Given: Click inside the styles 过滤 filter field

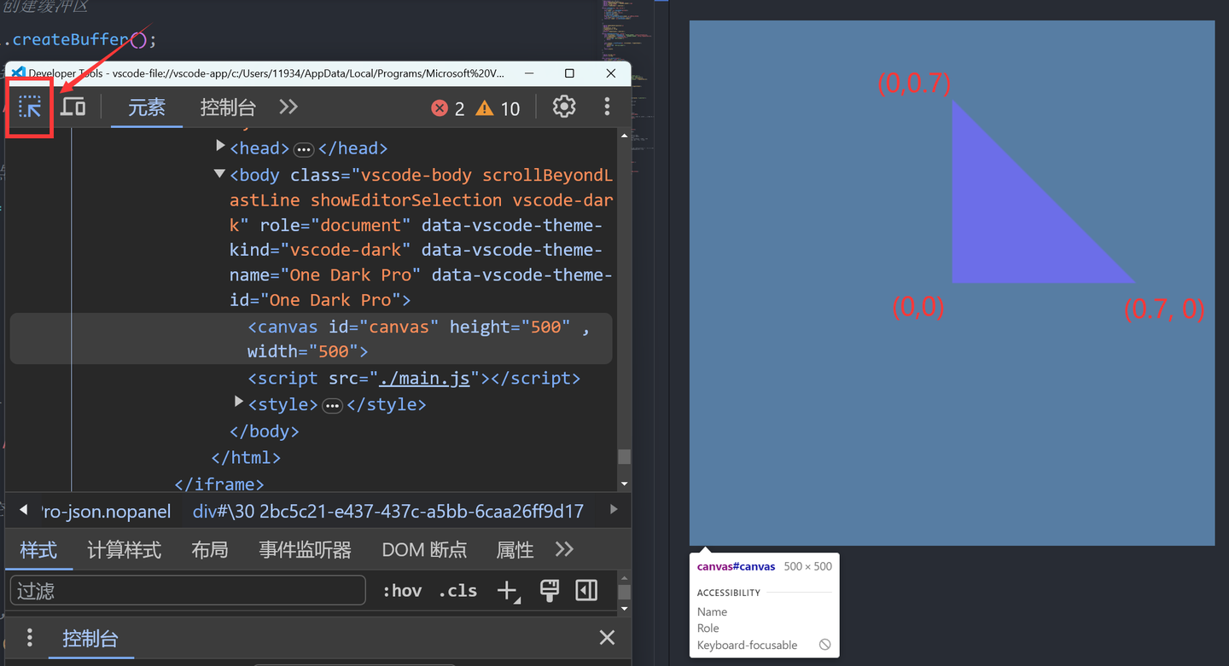Looking at the screenshot, I should (x=187, y=590).
